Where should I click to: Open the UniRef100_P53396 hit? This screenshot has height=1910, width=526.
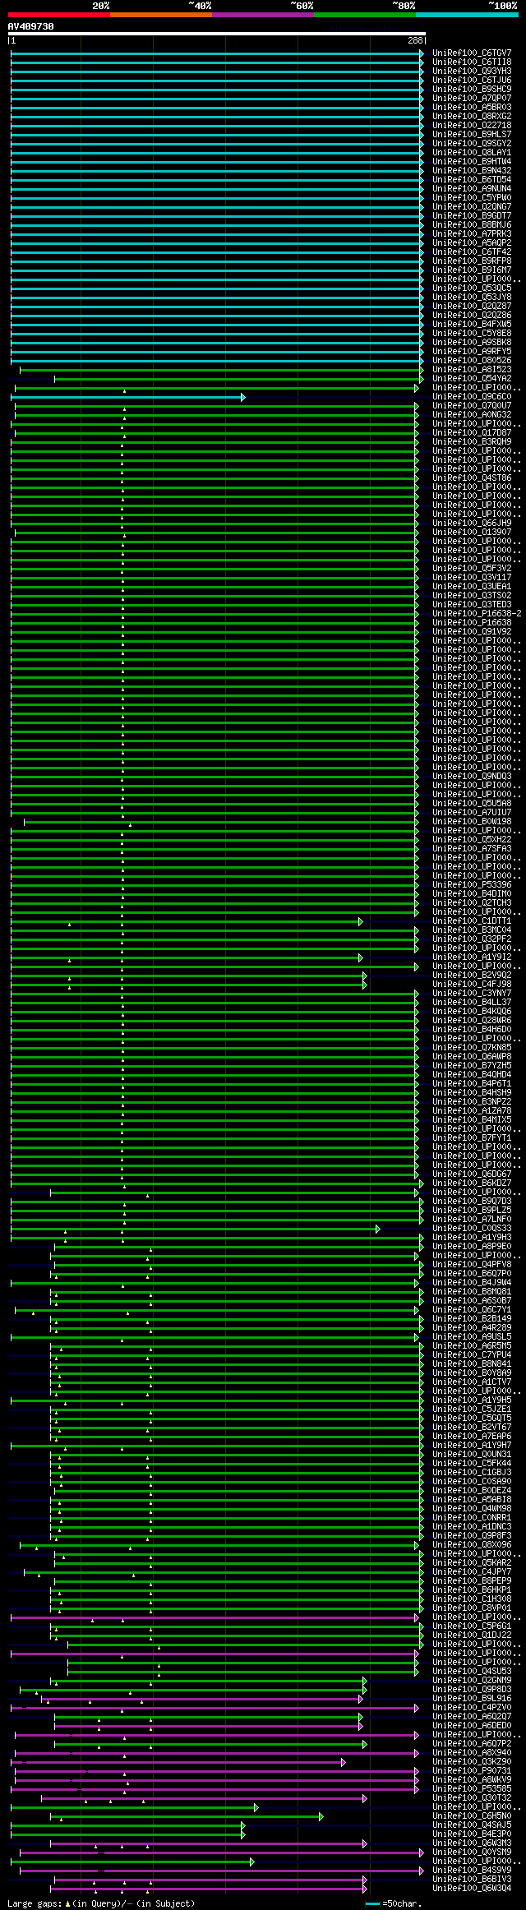[472, 884]
